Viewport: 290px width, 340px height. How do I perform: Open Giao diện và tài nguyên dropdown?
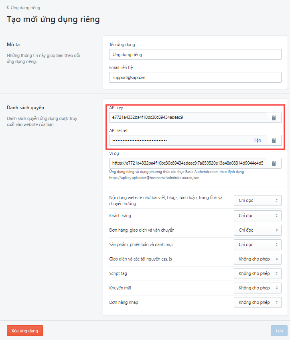click(258, 259)
